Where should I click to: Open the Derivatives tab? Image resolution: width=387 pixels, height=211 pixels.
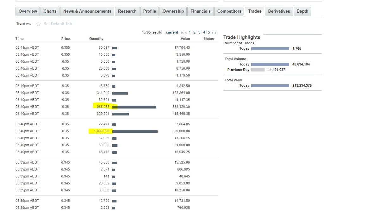click(x=279, y=11)
